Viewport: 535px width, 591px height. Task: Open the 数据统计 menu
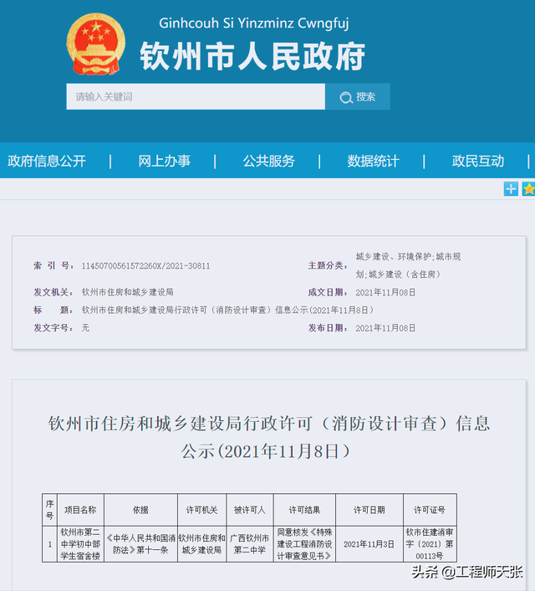point(373,161)
